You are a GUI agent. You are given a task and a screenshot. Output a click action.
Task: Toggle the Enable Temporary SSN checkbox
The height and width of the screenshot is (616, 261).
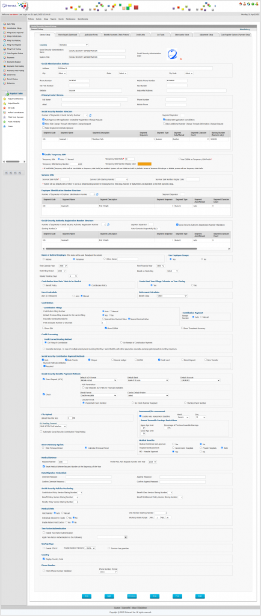tap(43, 155)
